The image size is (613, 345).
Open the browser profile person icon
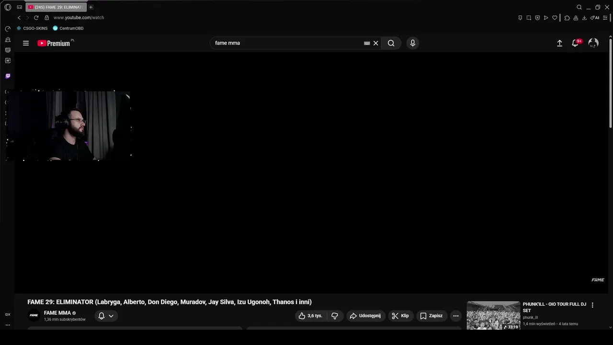[576, 18]
